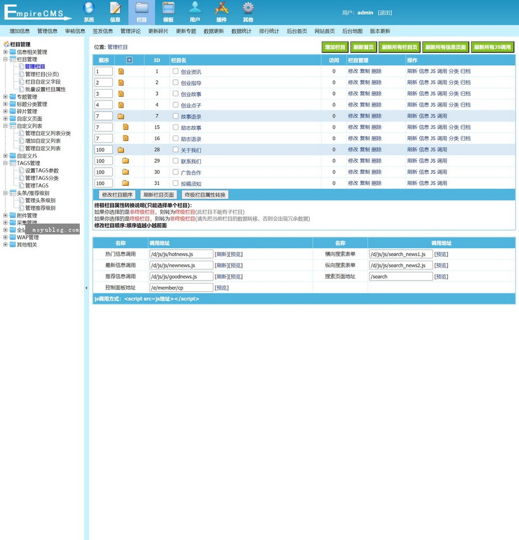
Task: Click the page icon in the 励志语录 row
Action: point(126,138)
